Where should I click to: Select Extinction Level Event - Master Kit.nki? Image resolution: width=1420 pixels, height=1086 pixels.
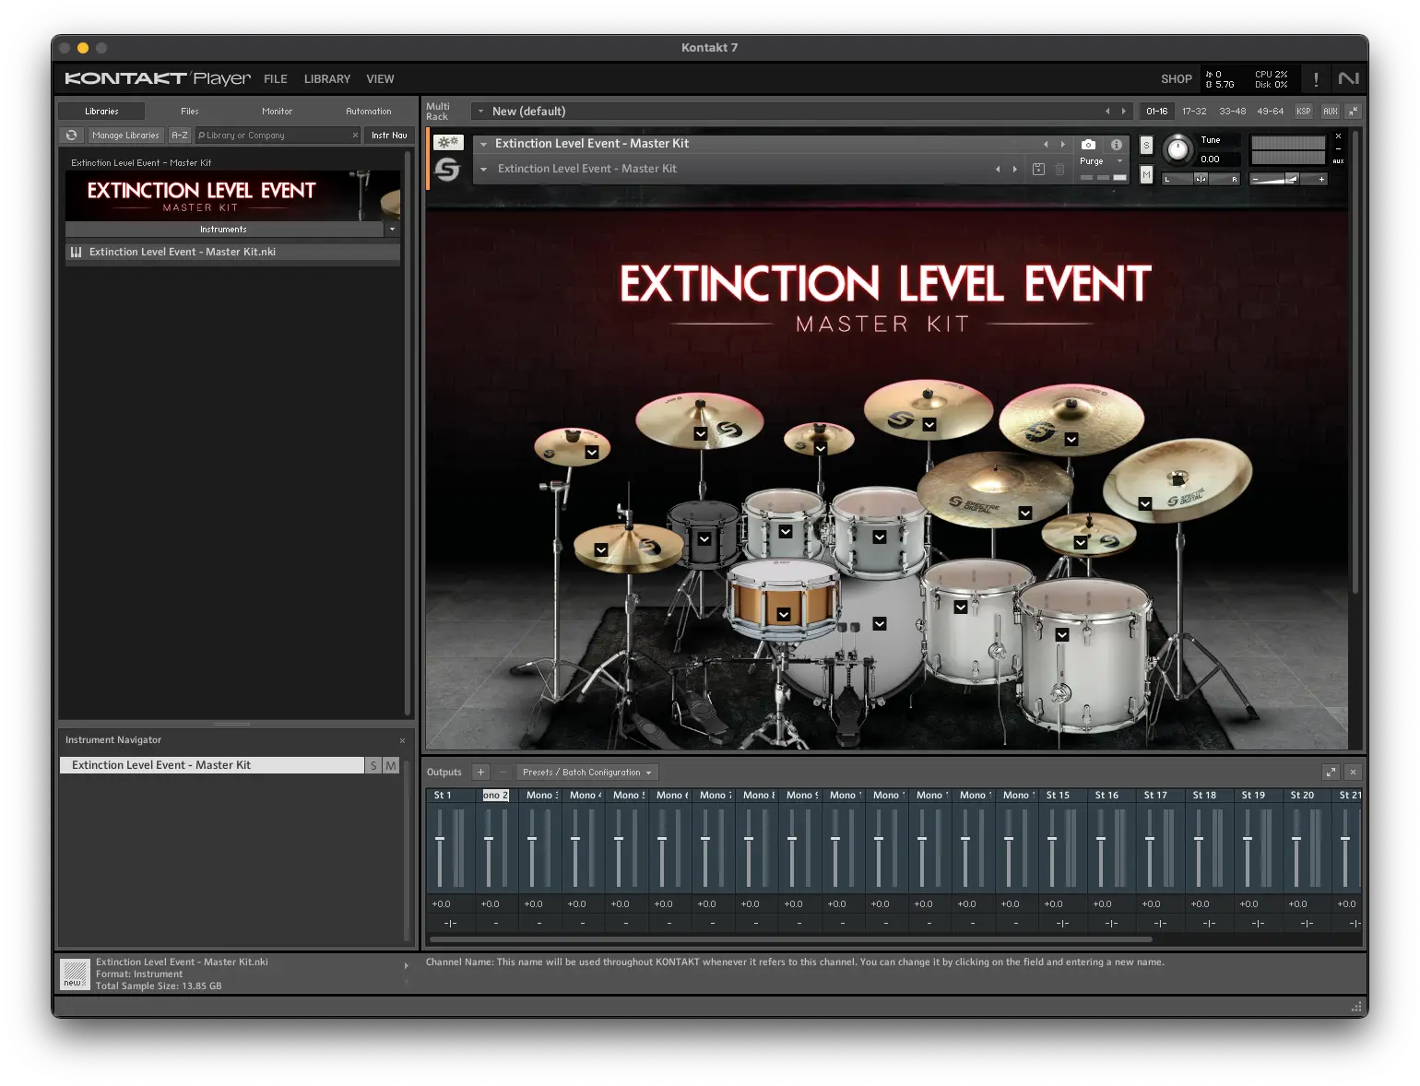point(232,252)
